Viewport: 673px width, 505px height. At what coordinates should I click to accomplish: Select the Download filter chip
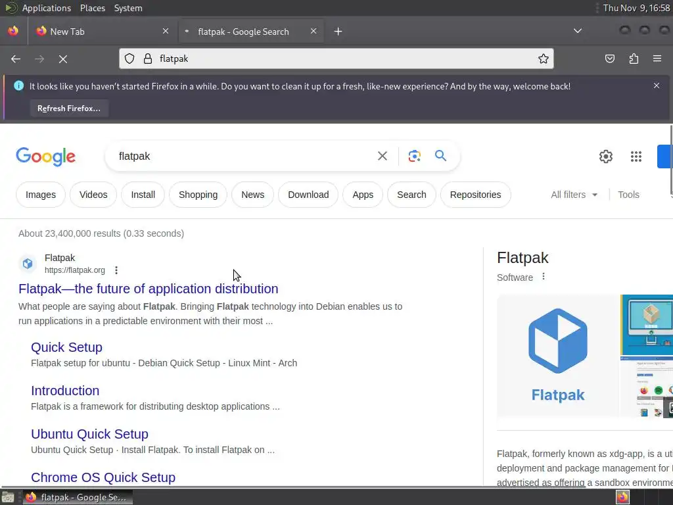point(308,195)
